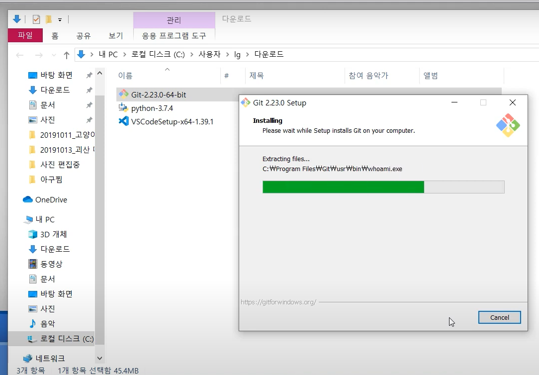Expand chevron after 내 PC breadcrumb
The height and width of the screenshot is (375, 539).
[124, 54]
